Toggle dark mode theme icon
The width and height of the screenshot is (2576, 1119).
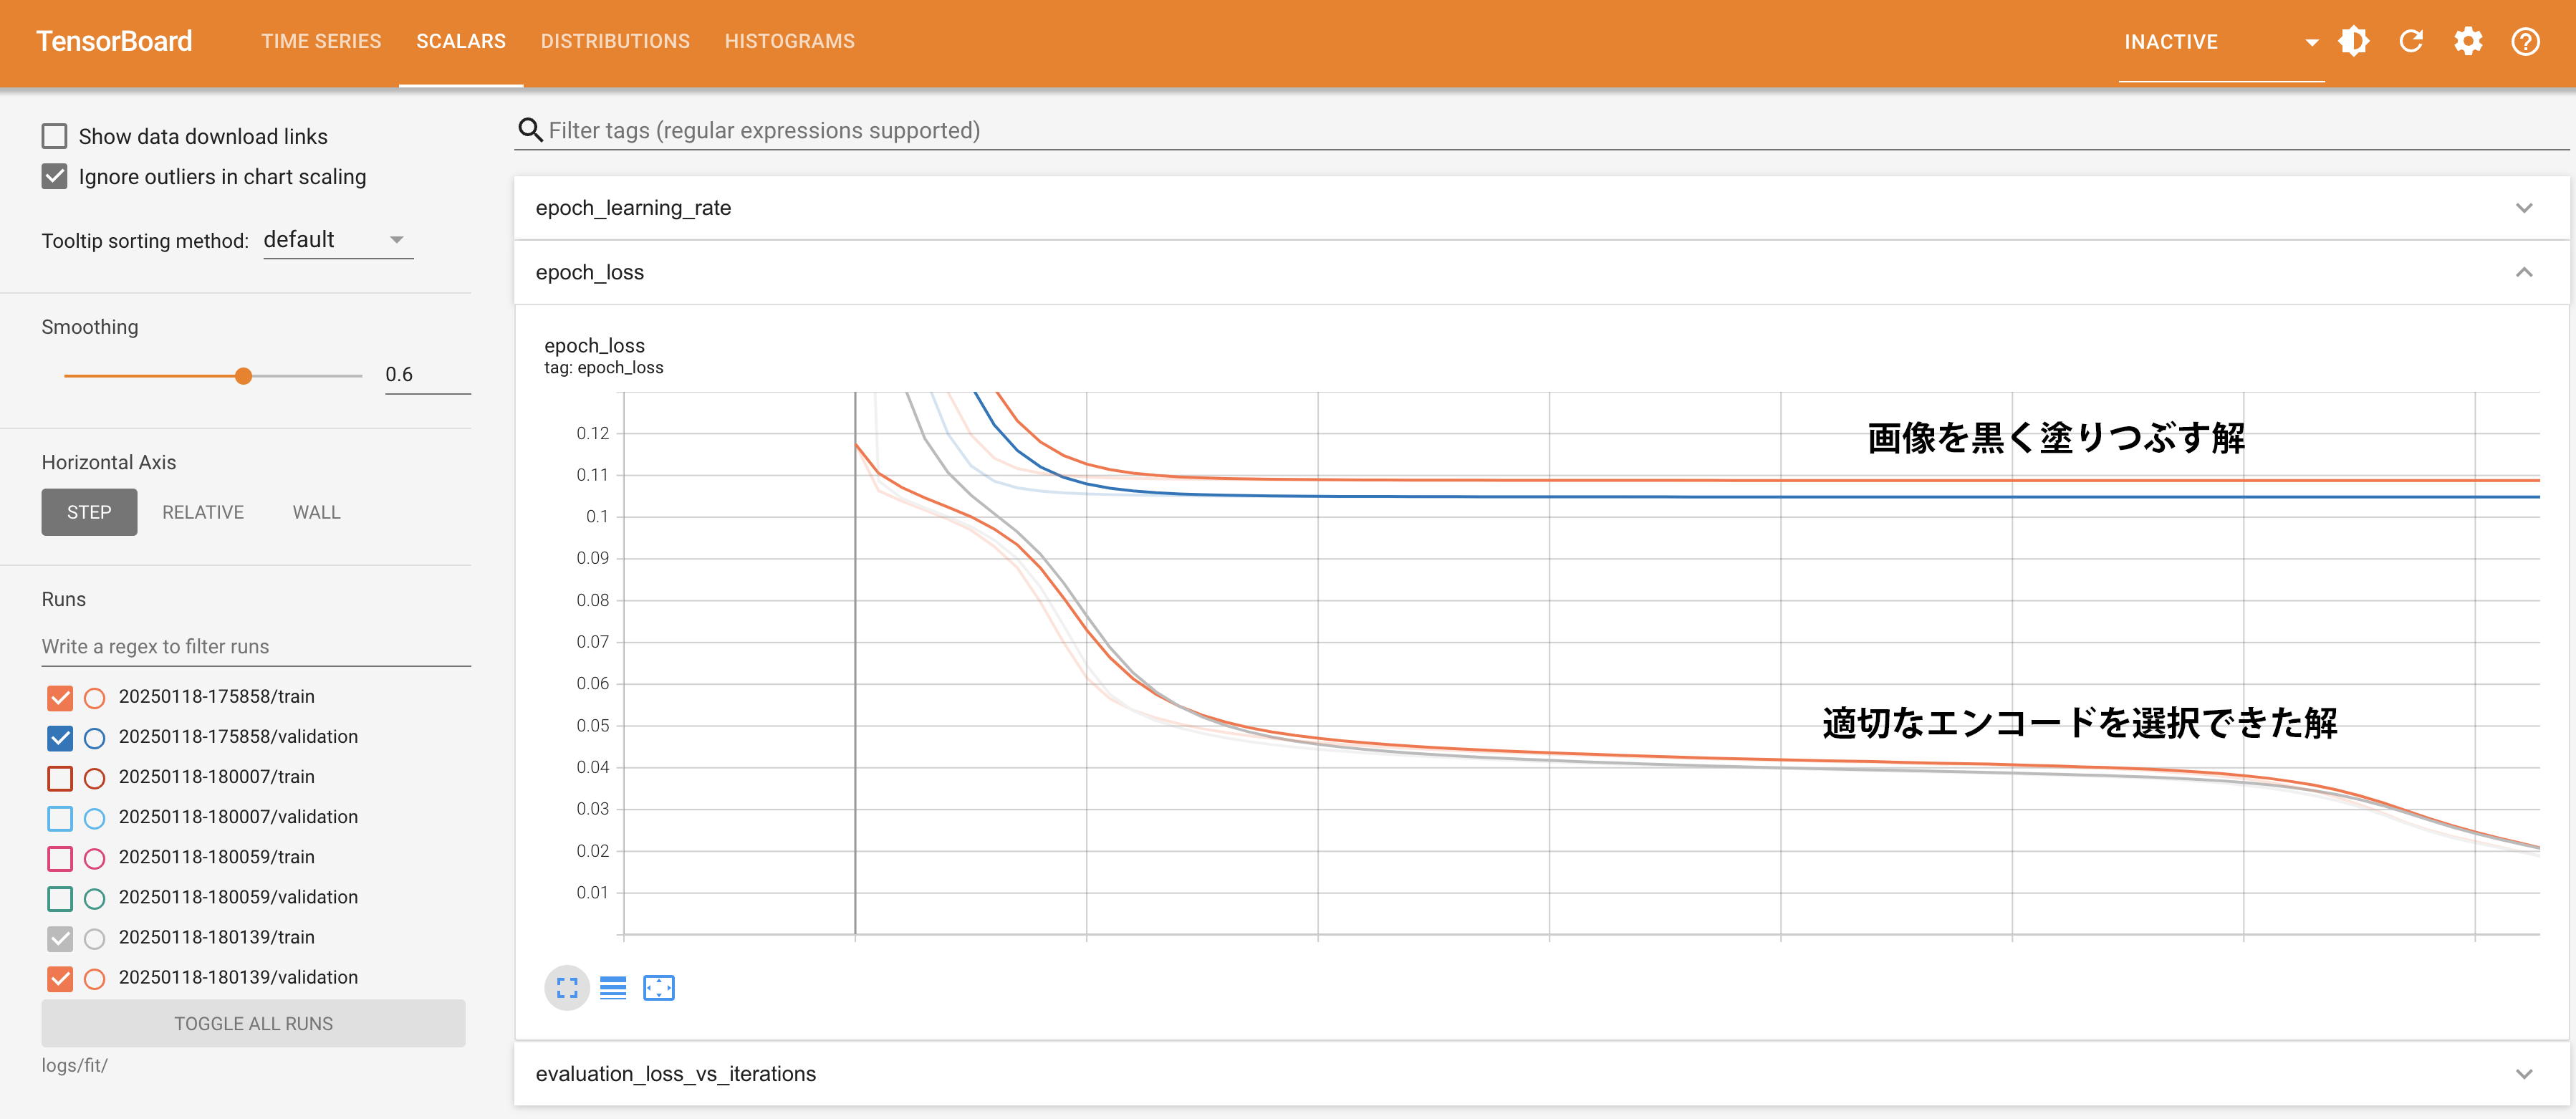2353,41
